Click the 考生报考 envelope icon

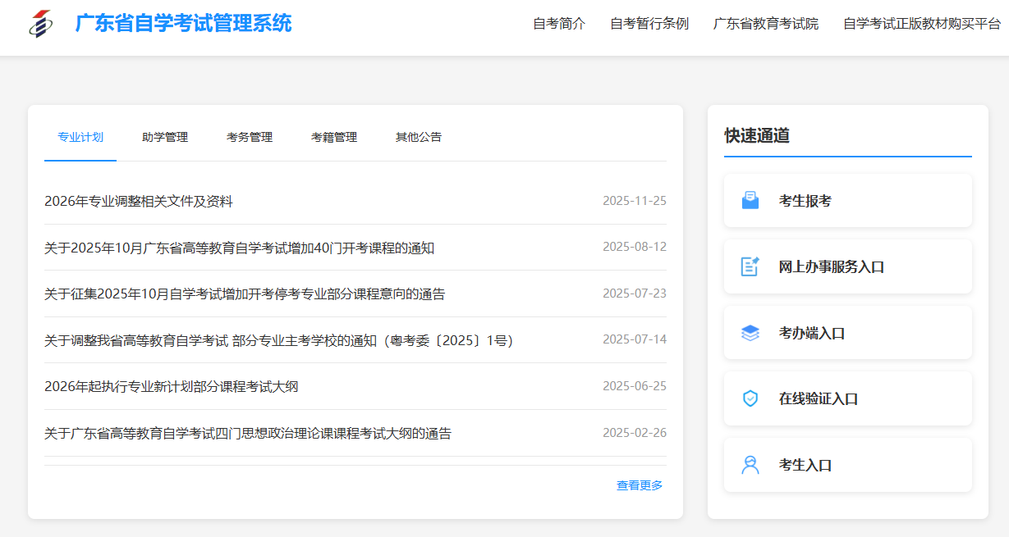pos(750,201)
